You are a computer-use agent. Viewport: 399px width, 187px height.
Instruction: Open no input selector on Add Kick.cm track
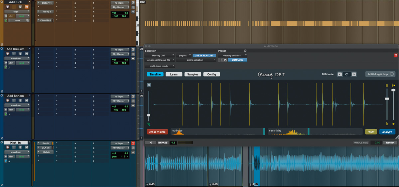120,50
